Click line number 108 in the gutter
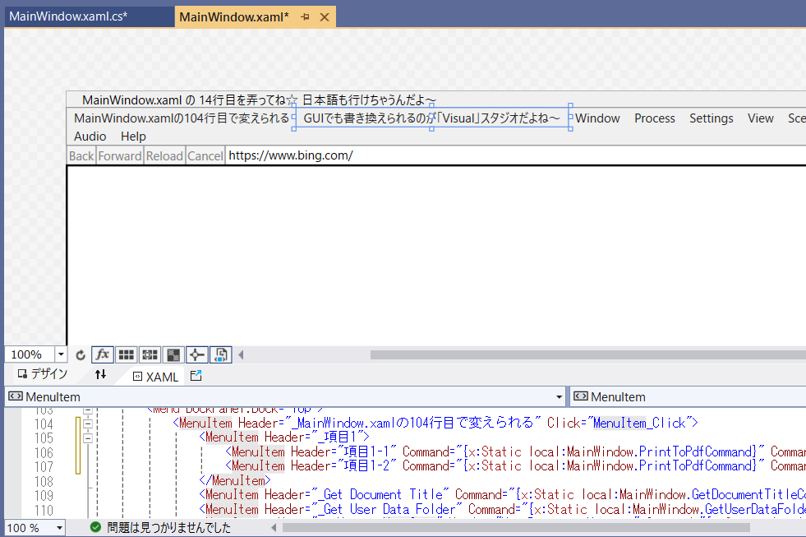The height and width of the screenshot is (537, 806). 44,481
